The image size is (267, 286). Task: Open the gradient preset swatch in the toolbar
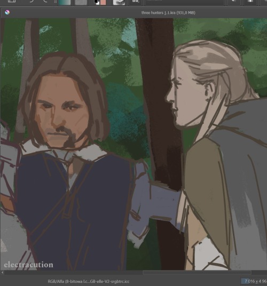pyautogui.click(x=65, y=2)
